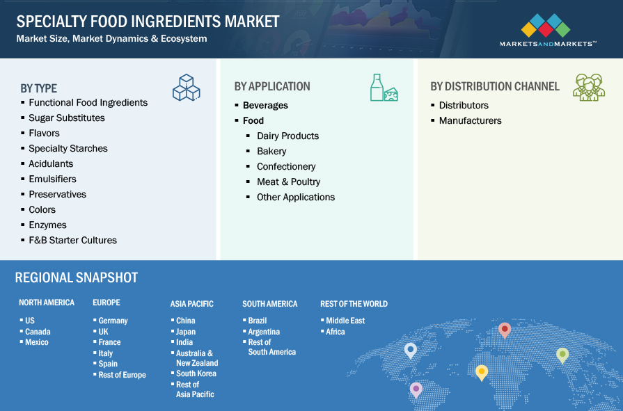Screen dimensions: 623x411
Task: Click Brazil under South America
Action: point(258,321)
